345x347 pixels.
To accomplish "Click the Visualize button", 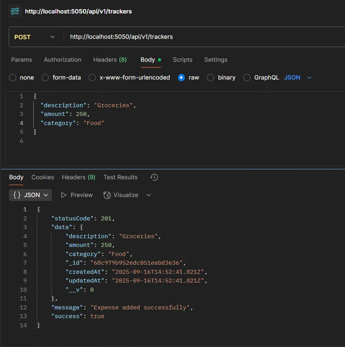I will pos(121,195).
